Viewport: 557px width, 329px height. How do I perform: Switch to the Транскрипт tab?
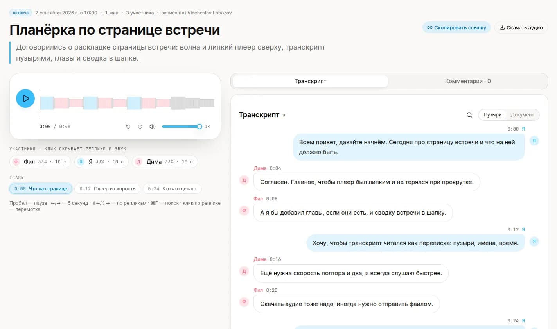tap(310, 81)
